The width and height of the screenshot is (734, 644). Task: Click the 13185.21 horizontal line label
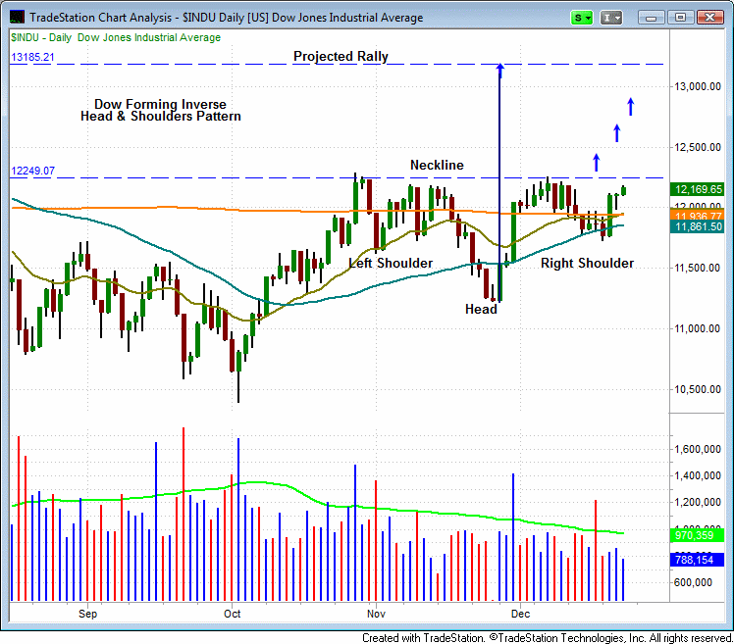(x=32, y=57)
